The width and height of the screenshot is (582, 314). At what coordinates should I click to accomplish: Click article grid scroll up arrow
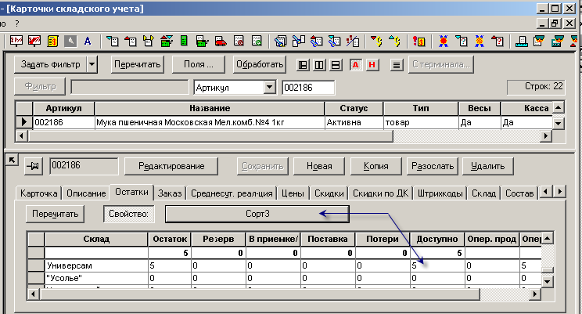(x=559, y=108)
